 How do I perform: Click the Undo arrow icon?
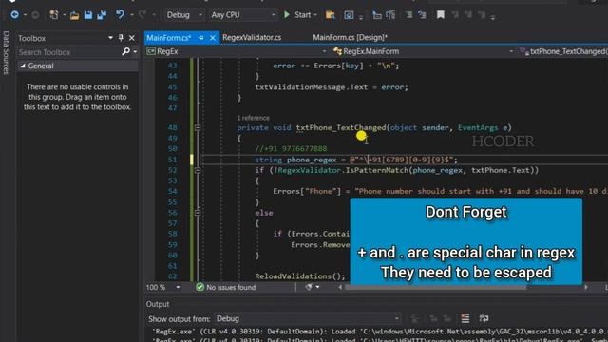point(120,15)
